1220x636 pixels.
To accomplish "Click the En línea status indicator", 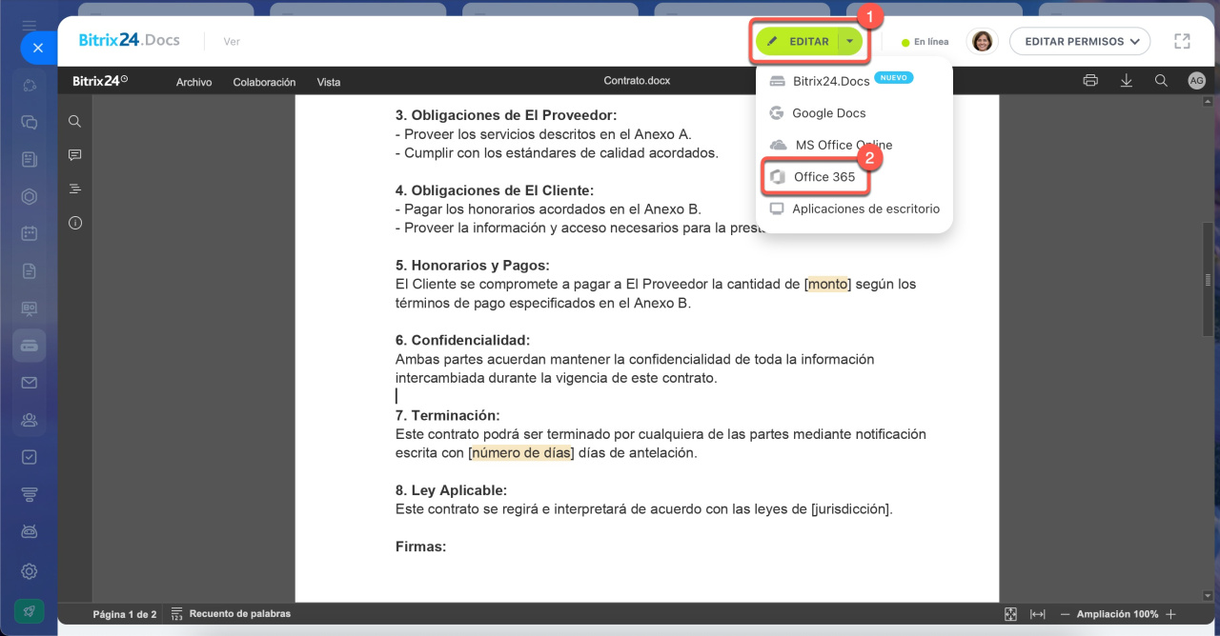I will tap(925, 42).
